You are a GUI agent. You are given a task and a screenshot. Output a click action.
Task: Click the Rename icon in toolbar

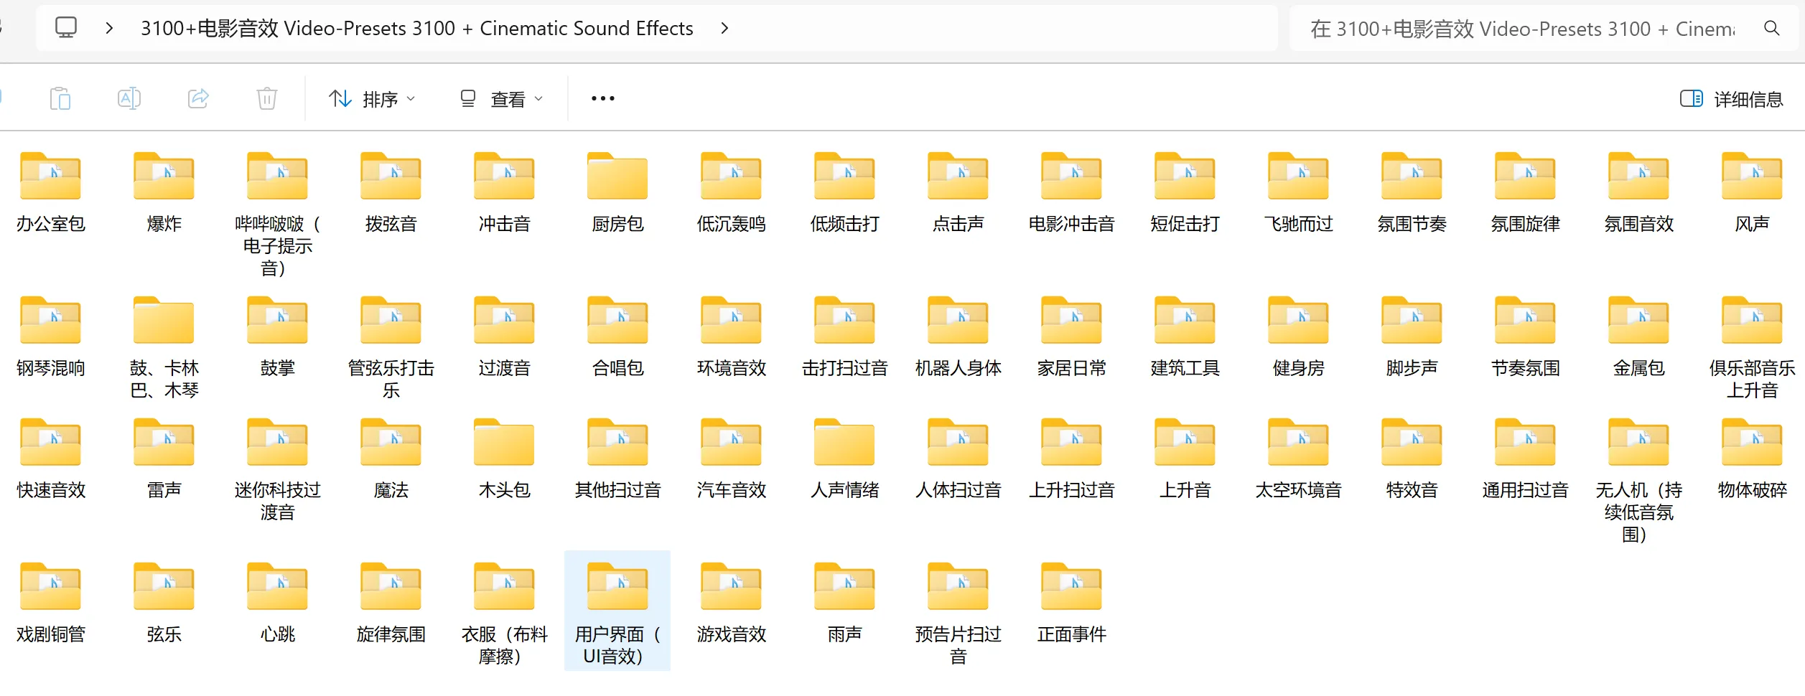[x=129, y=98]
